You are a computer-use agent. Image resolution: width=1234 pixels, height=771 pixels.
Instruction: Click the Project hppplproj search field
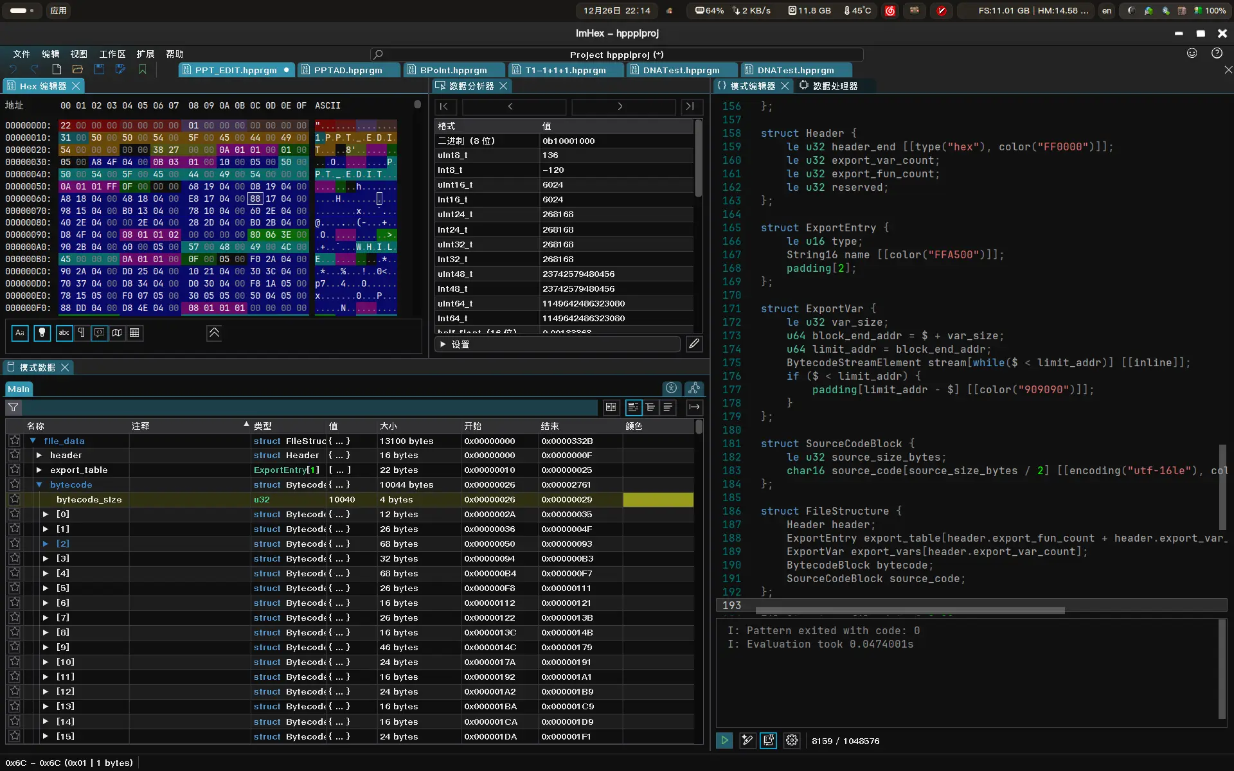616,55
